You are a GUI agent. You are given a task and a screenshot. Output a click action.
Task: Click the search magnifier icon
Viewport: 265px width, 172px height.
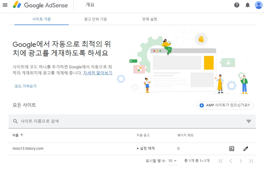click(15, 121)
